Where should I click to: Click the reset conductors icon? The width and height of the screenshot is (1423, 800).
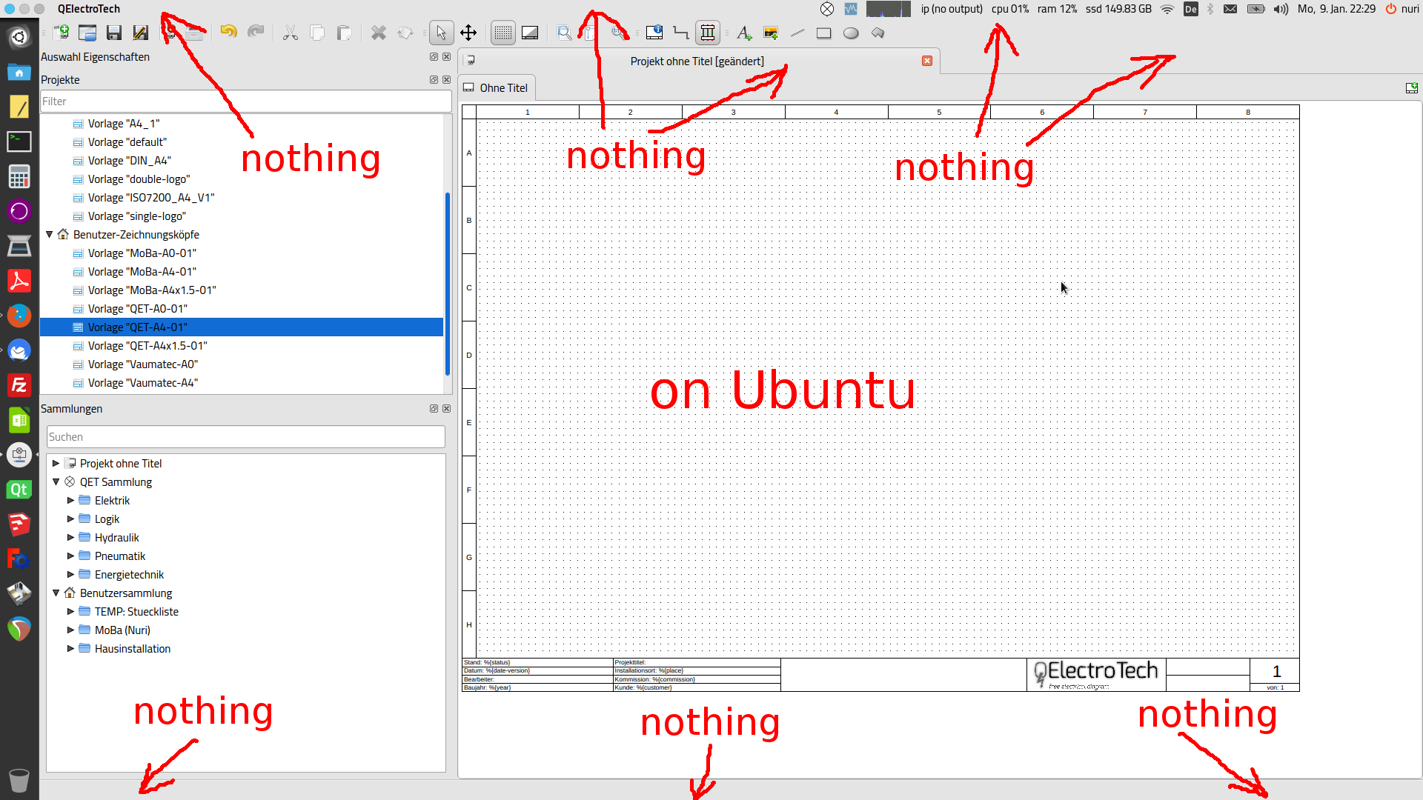coord(681,33)
